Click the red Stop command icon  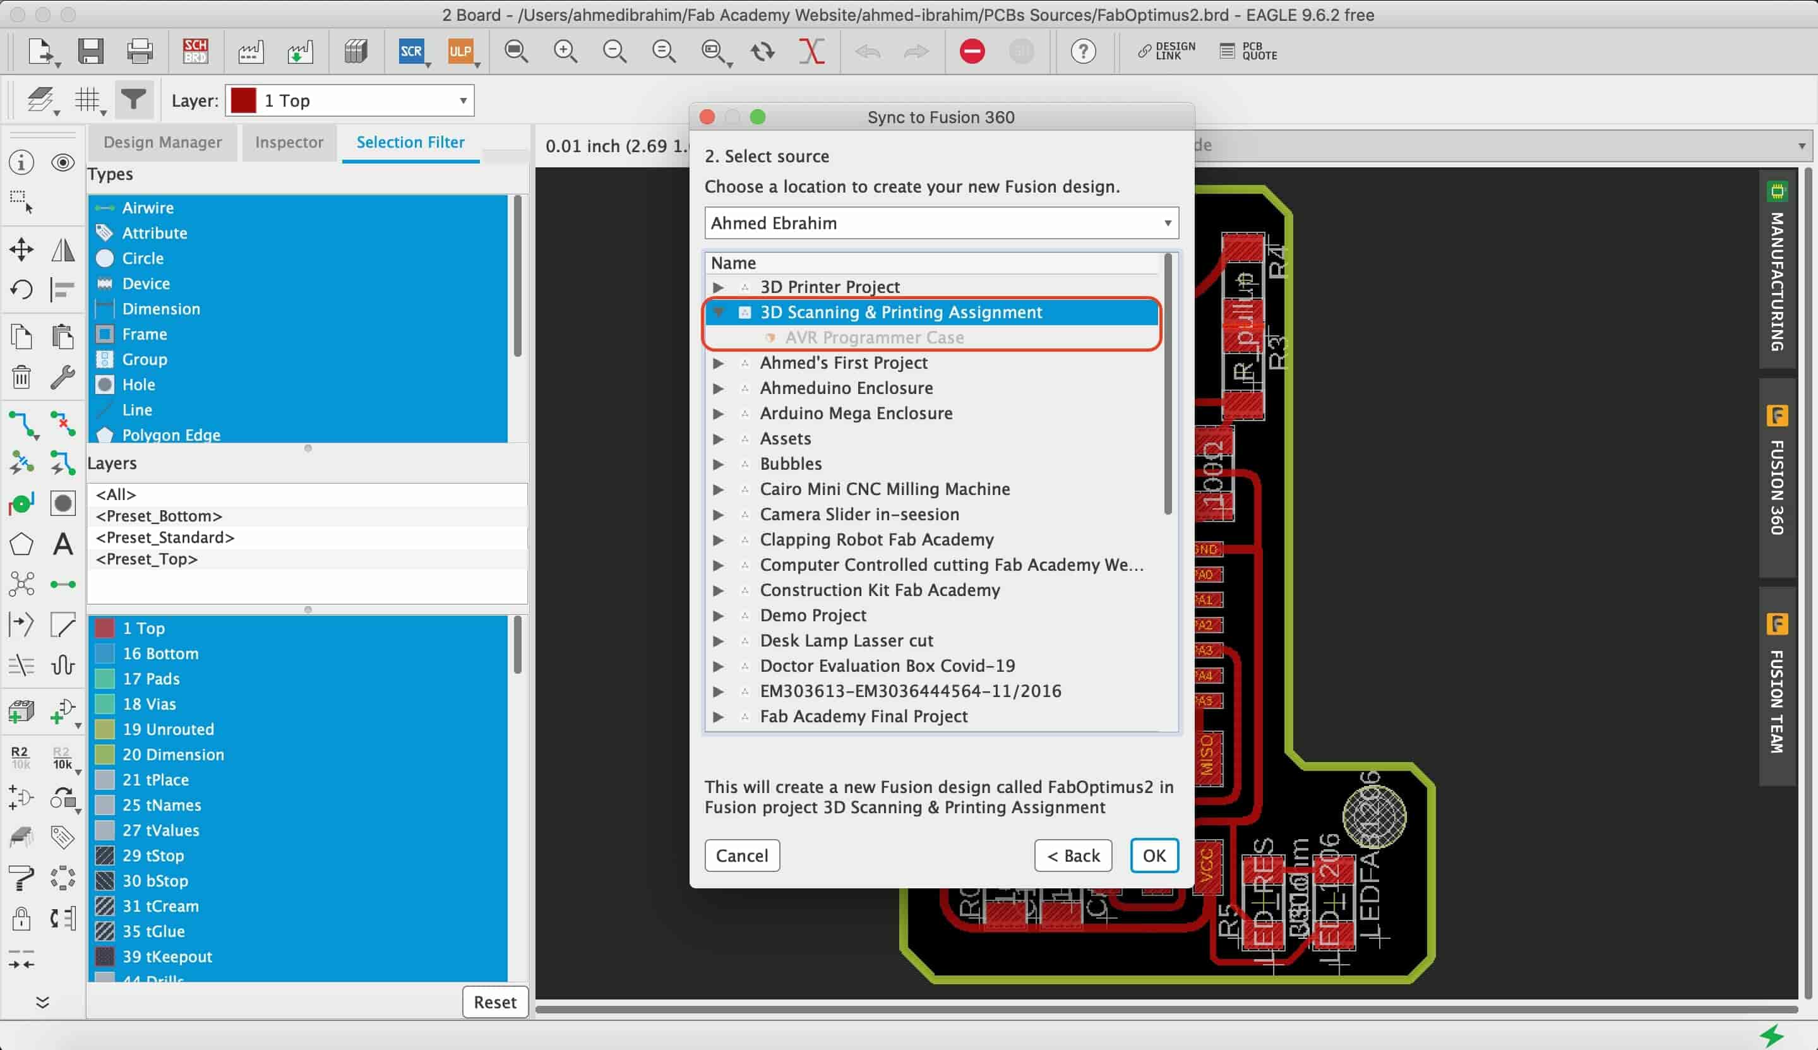[972, 51]
